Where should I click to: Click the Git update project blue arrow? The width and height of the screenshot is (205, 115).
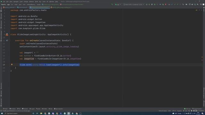click(x=172, y=4)
